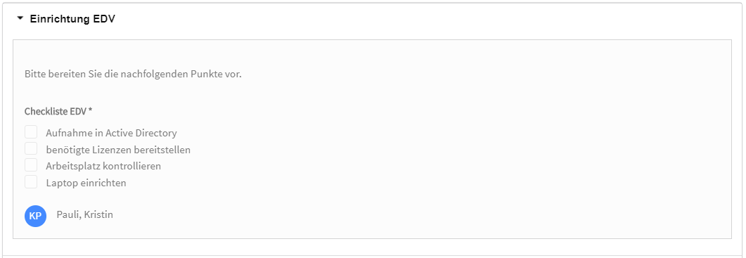This screenshot has width=746, height=258.
Task: Click the white area below the gray panel
Action: [373, 247]
